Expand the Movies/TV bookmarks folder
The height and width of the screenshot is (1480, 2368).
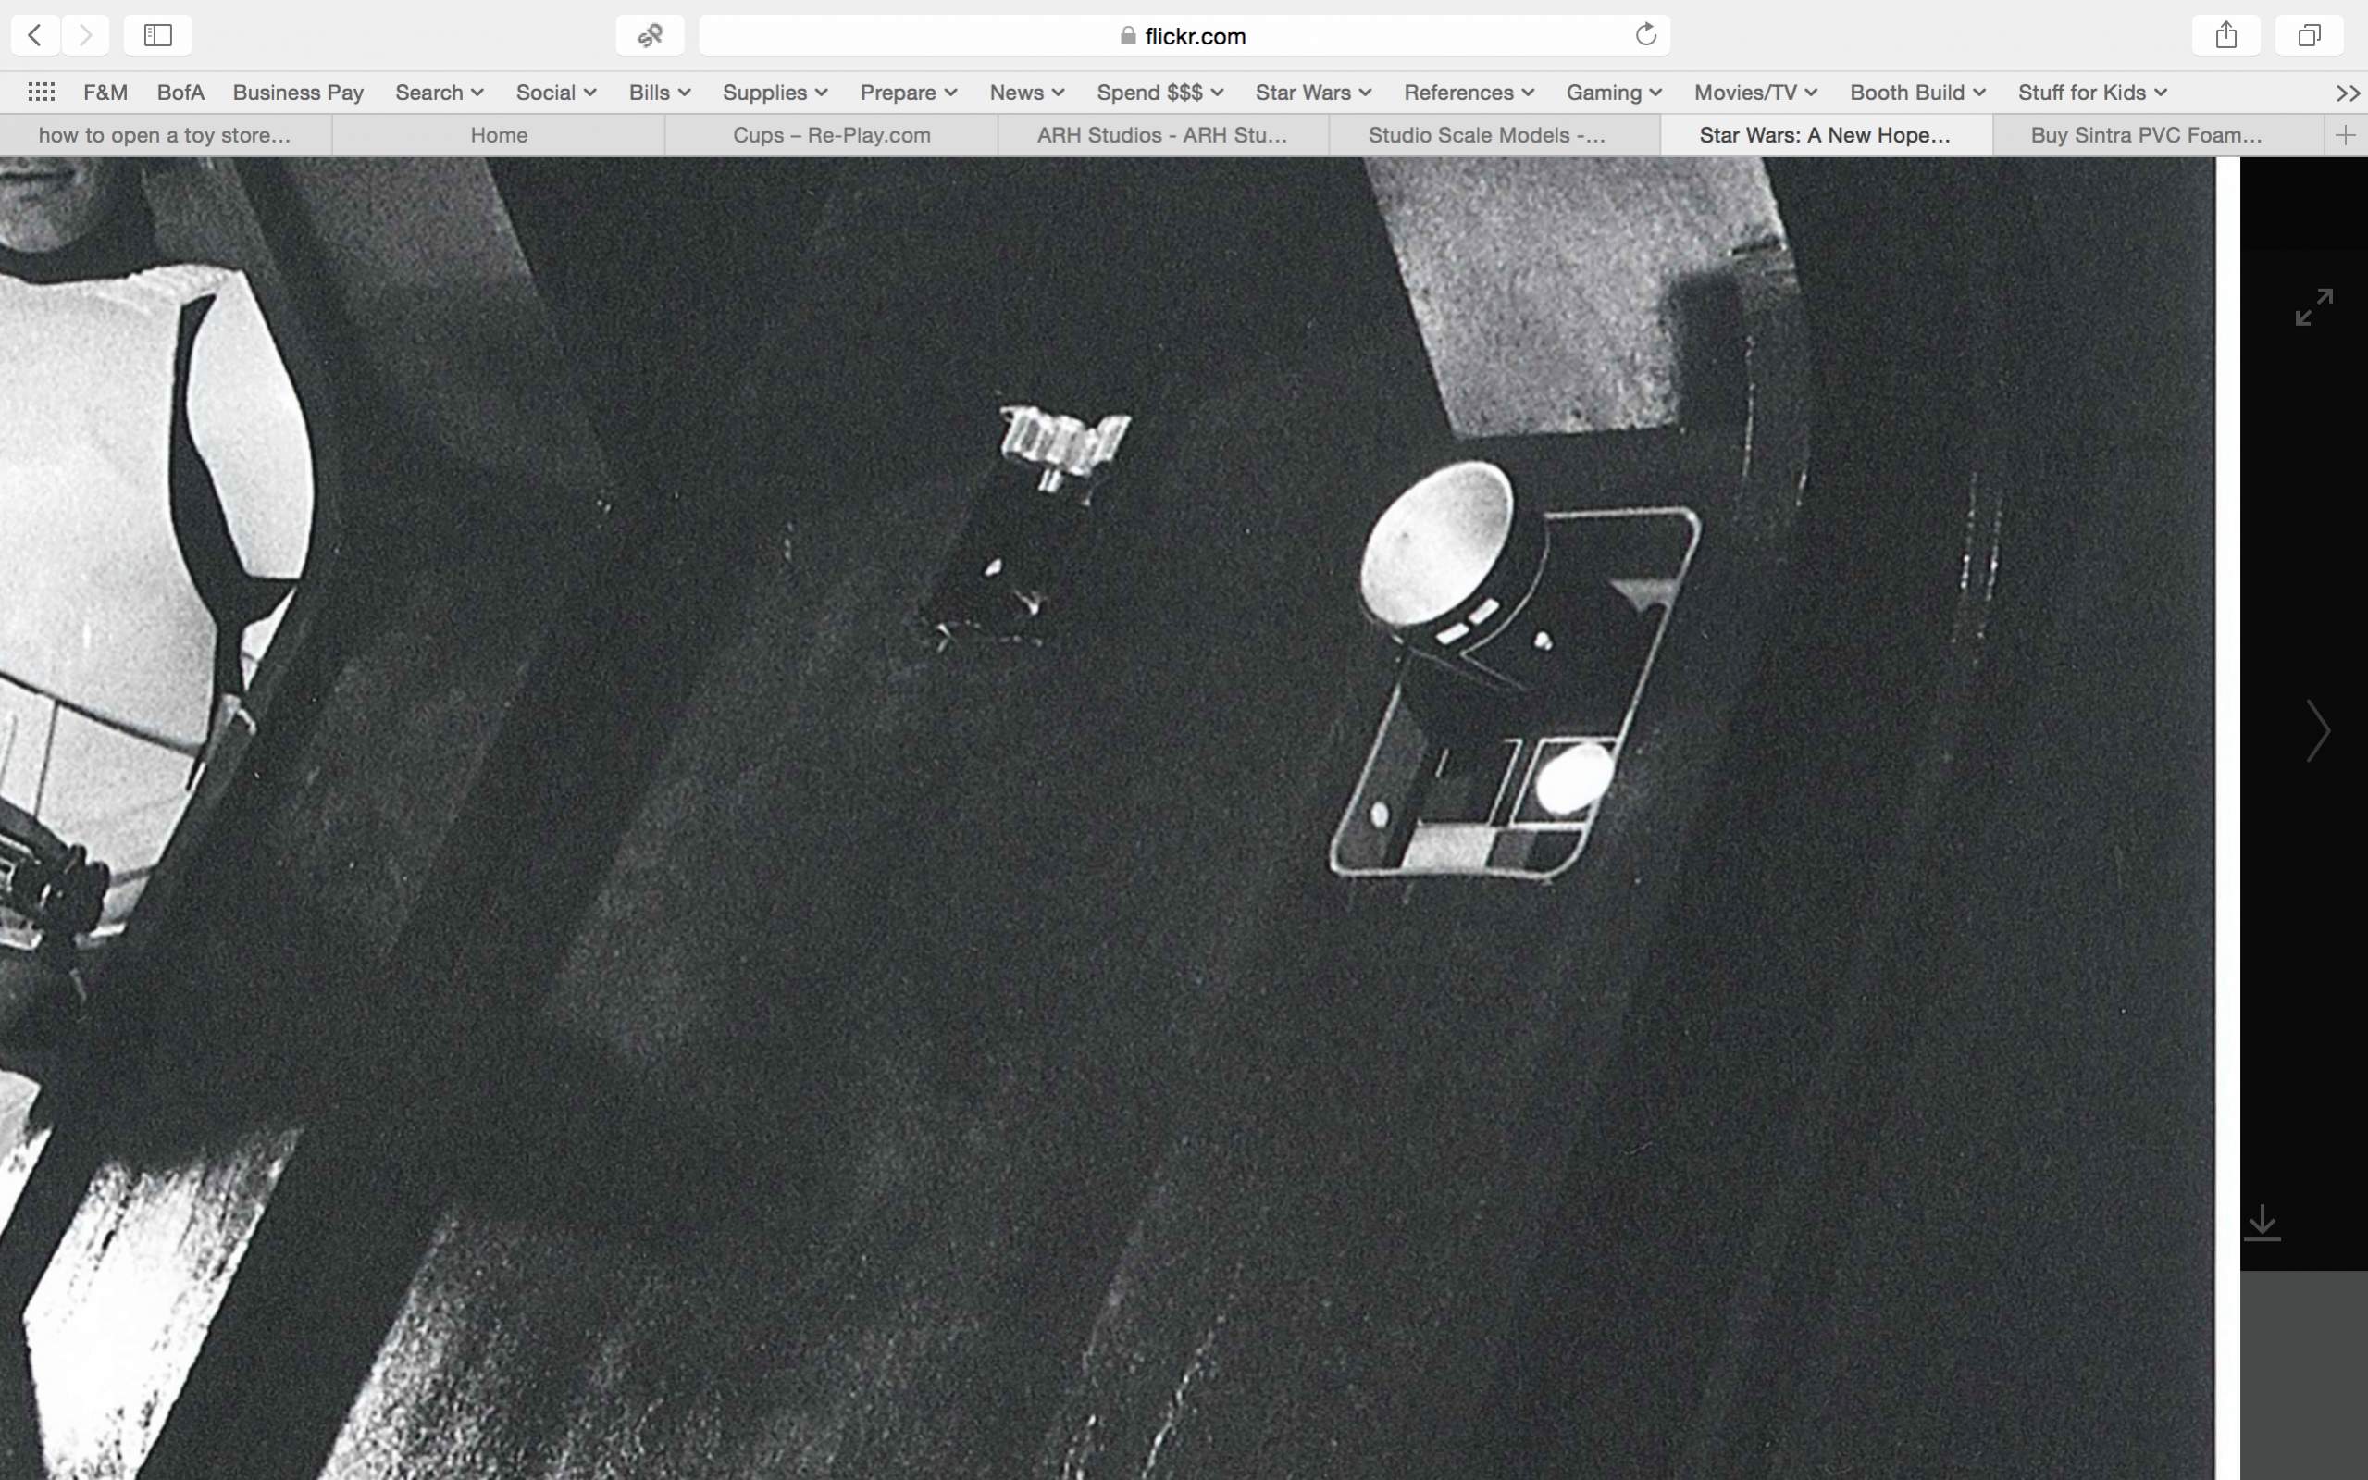click(x=1755, y=92)
